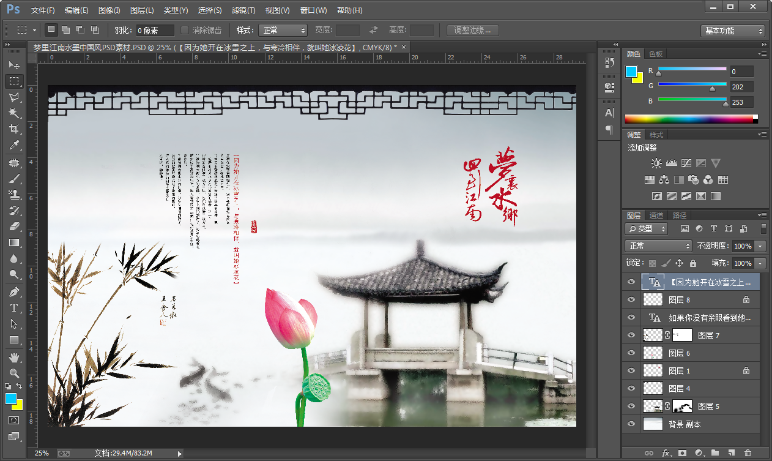This screenshot has width=772, height=461.
Task: Select the Horizontal Type tool
Action: click(x=13, y=307)
